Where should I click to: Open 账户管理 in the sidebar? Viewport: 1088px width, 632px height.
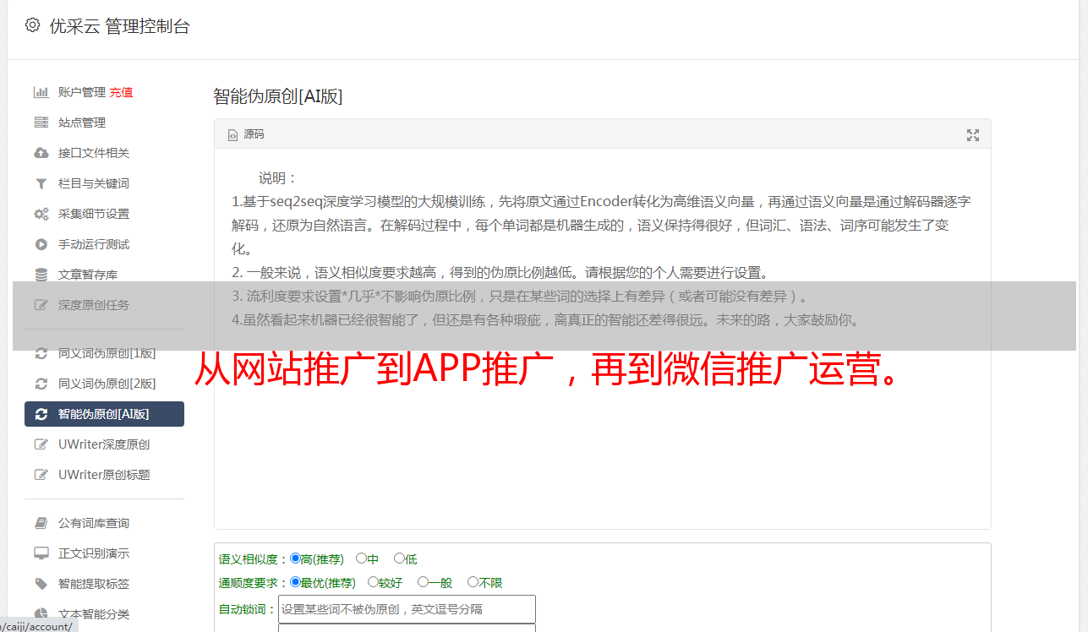82,92
